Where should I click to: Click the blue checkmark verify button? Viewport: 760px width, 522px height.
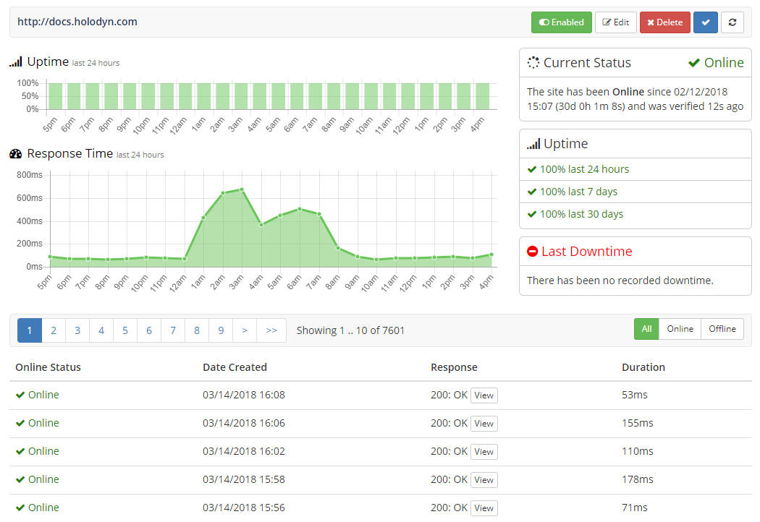pyautogui.click(x=705, y=22)
